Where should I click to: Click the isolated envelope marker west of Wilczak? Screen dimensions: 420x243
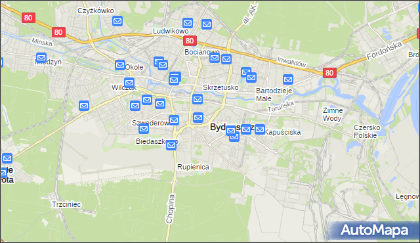pyautogui.click(x=84, y=106)
